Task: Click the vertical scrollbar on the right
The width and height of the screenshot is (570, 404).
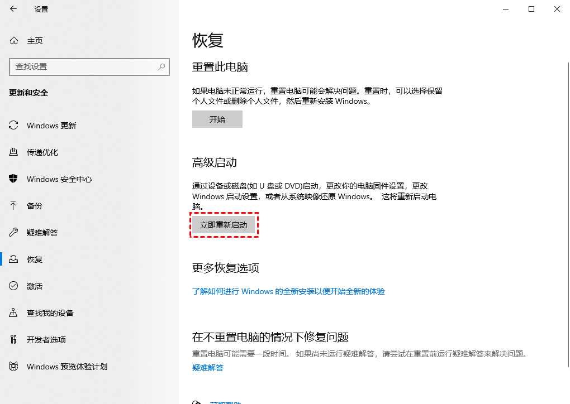Action: pos(568,214)
